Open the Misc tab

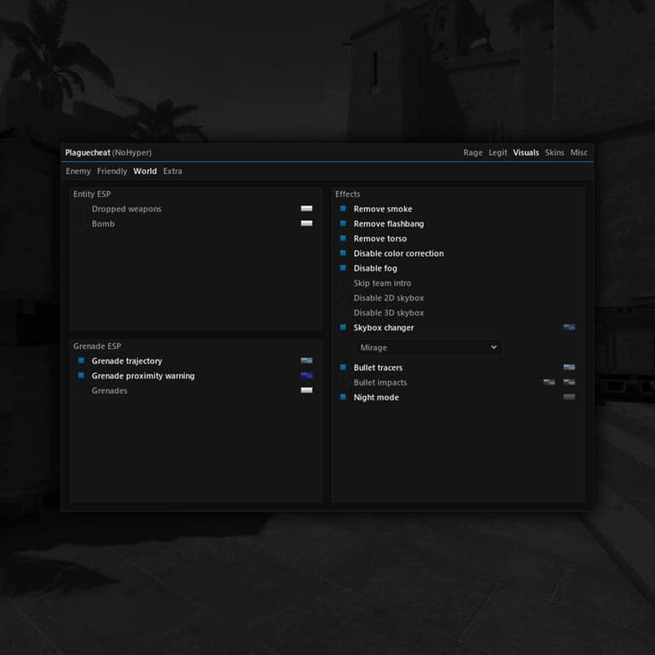tap(578, 153)
